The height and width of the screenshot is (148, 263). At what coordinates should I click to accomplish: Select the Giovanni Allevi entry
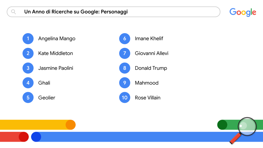(x=151, y=53)
